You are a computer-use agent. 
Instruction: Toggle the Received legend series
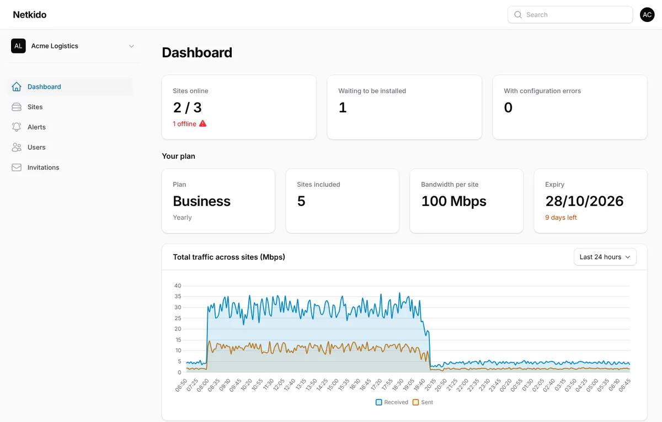(x=392, y=402)
